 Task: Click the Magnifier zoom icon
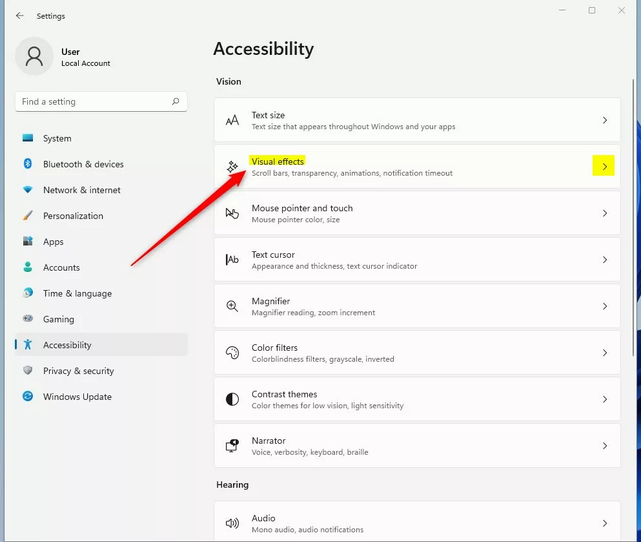coord(232,306)
